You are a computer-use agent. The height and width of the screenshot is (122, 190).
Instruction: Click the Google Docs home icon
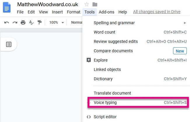(7, 8)
